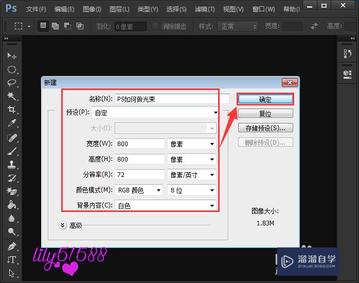Select the Elliptical Marquee tool

coord(12,69)
